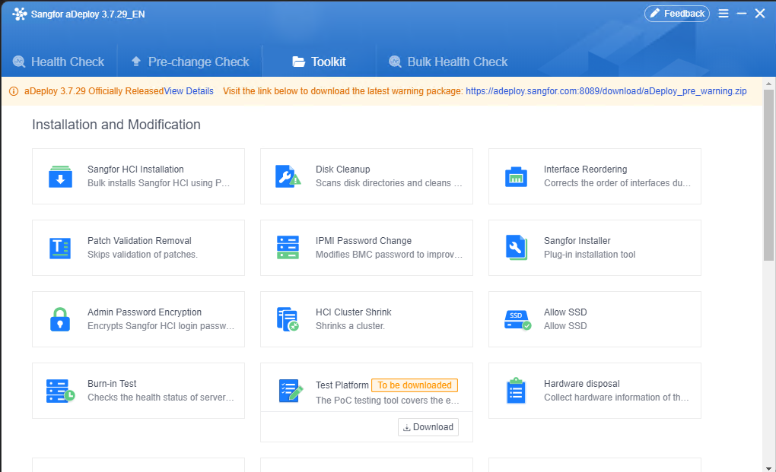Click the Hardware disposal clipboard icon
Image resolution: width=776 pixels, height=472 pixels.
coord(516,391)
